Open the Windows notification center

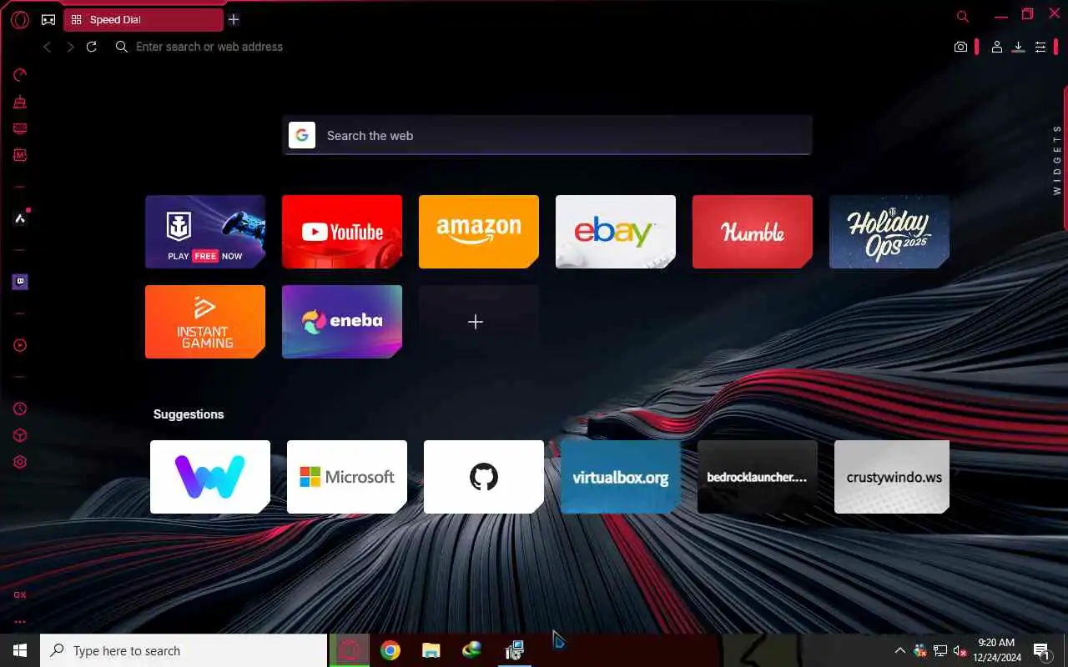point(1042,650)
